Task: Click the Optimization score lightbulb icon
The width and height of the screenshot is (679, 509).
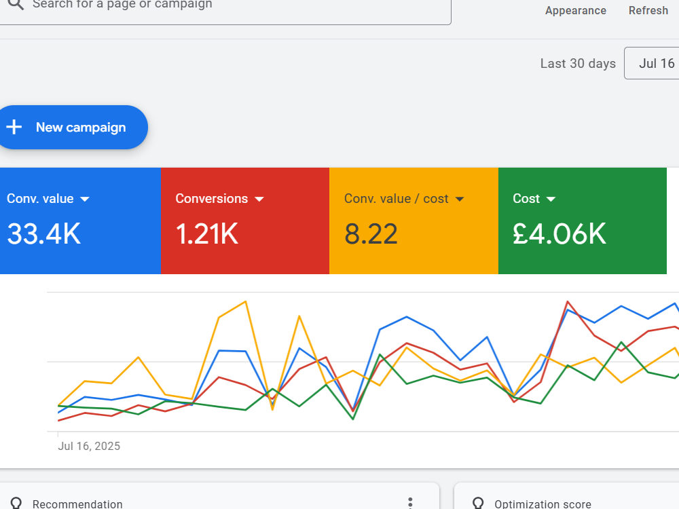Action: pos(478,503)
